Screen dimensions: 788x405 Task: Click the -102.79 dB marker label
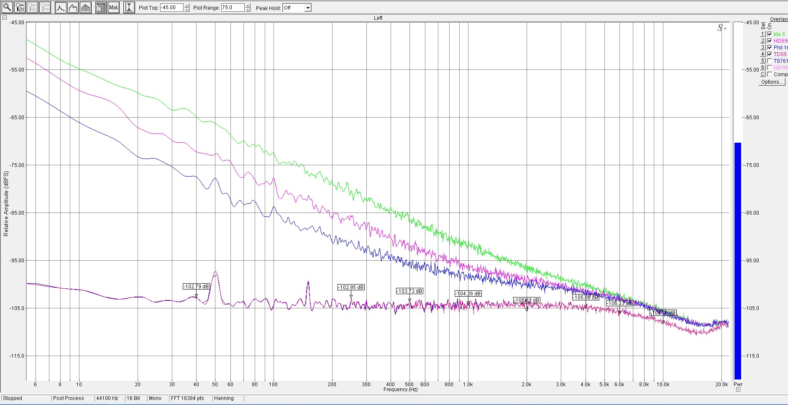pos(196,287)
